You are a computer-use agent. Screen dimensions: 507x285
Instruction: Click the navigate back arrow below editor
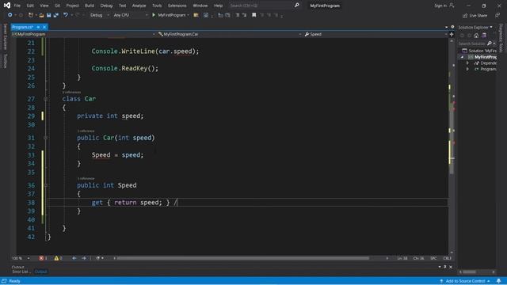74,258
